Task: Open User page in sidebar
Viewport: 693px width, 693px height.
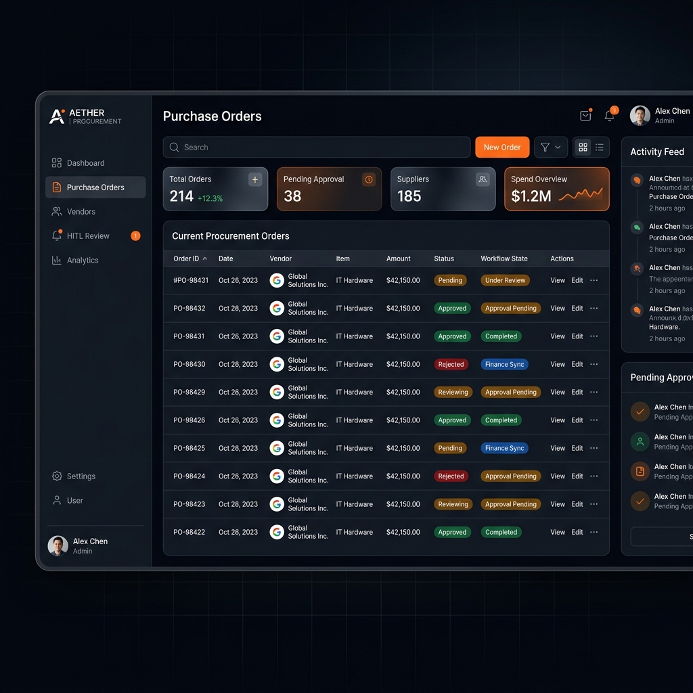Action: (x=95, y=500)
